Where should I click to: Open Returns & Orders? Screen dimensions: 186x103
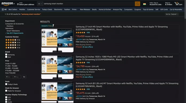point(169,4)
